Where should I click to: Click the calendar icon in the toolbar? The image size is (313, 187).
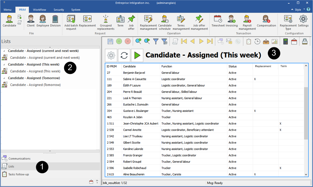pyautogui.click(x=294, y=41)
